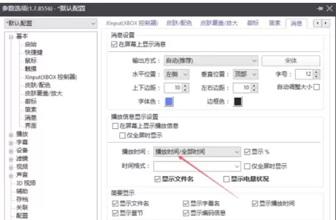Expand the 设备 tree node

coord(11,151)
